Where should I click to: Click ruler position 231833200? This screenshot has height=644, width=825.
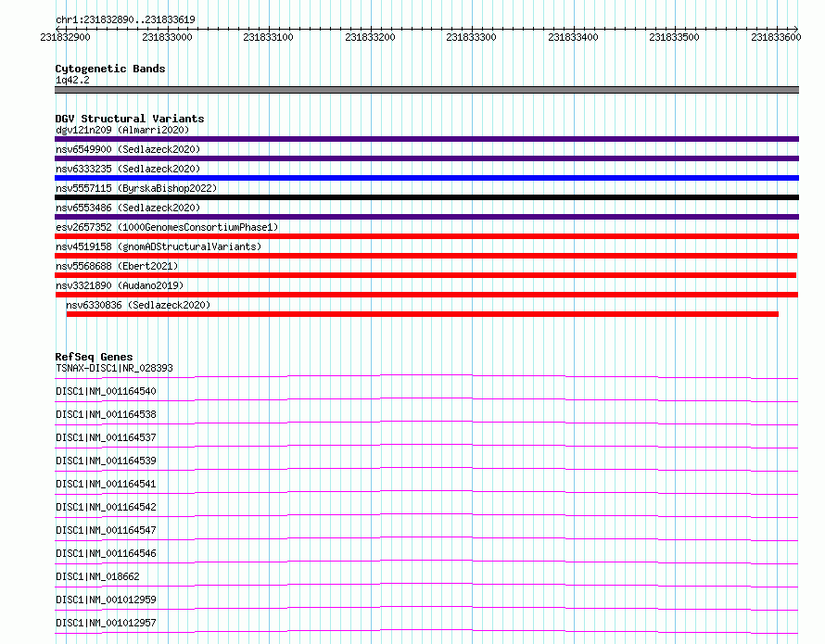pos(370,37)
